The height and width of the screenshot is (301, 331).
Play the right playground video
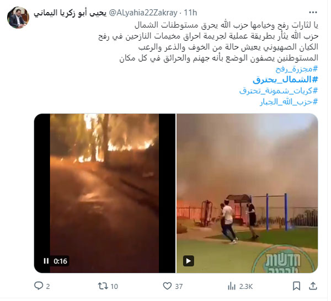pyautogui.click(x=188, y=261)
